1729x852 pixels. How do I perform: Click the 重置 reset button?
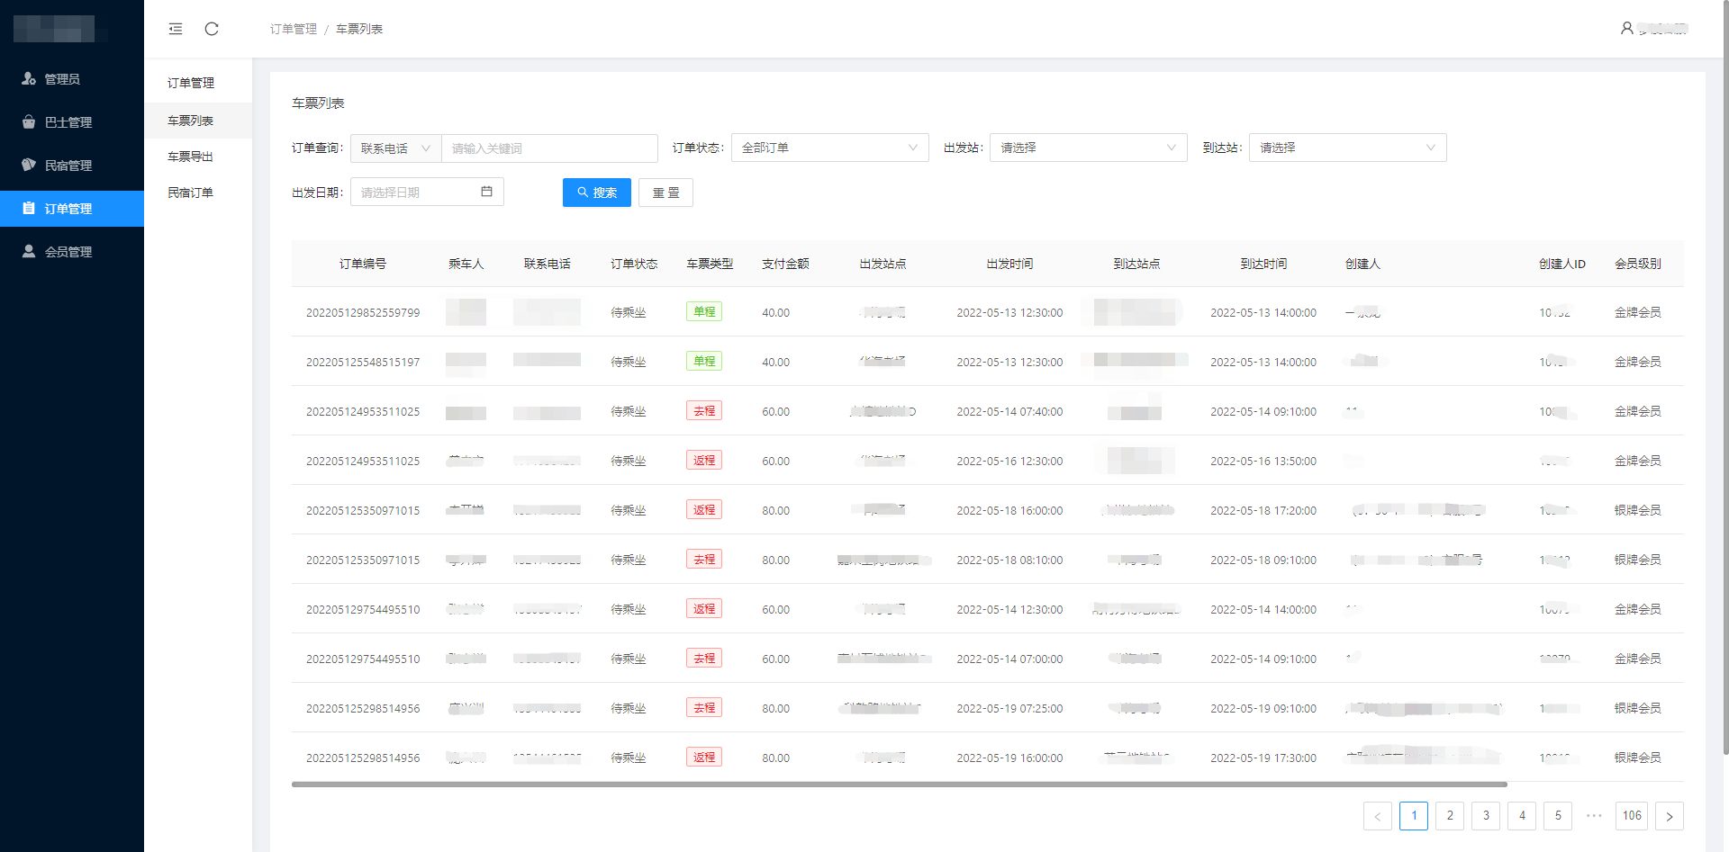click(x=665, y=193)
